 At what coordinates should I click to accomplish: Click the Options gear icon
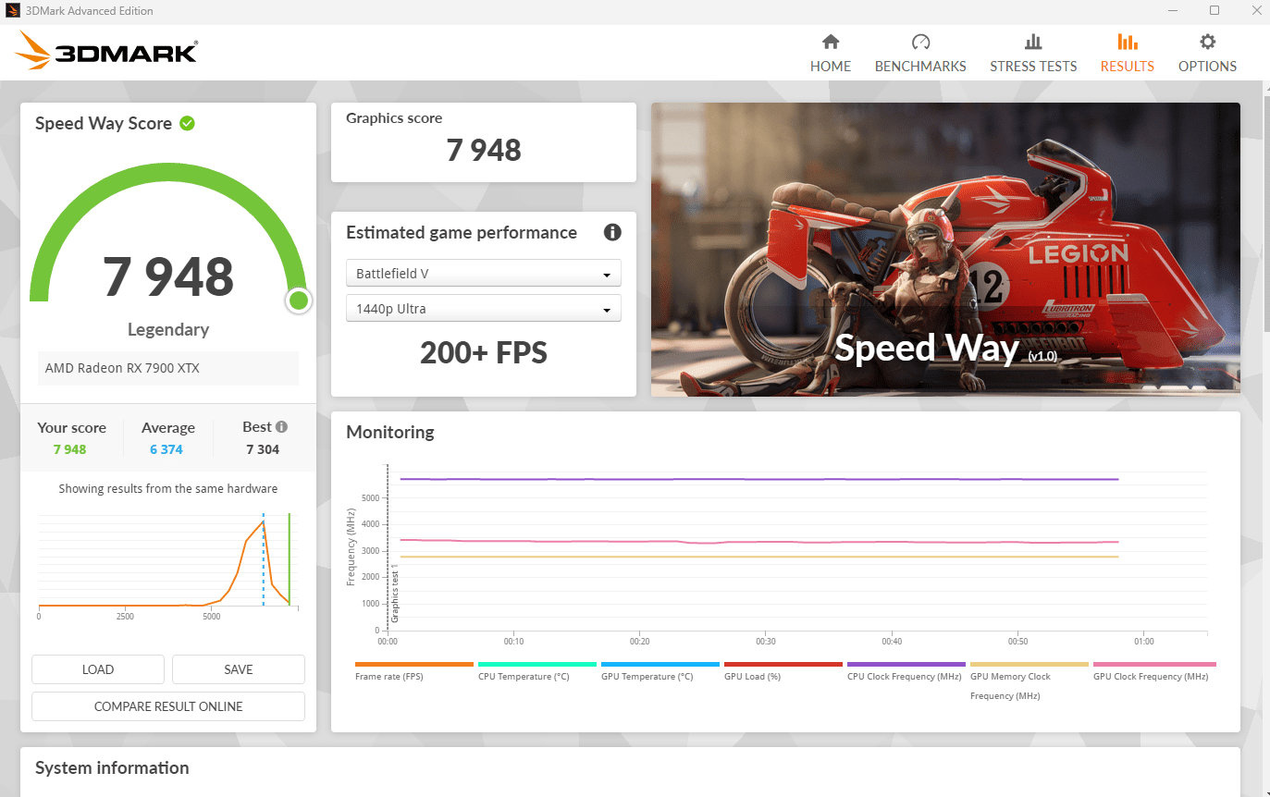[1207, 42]
